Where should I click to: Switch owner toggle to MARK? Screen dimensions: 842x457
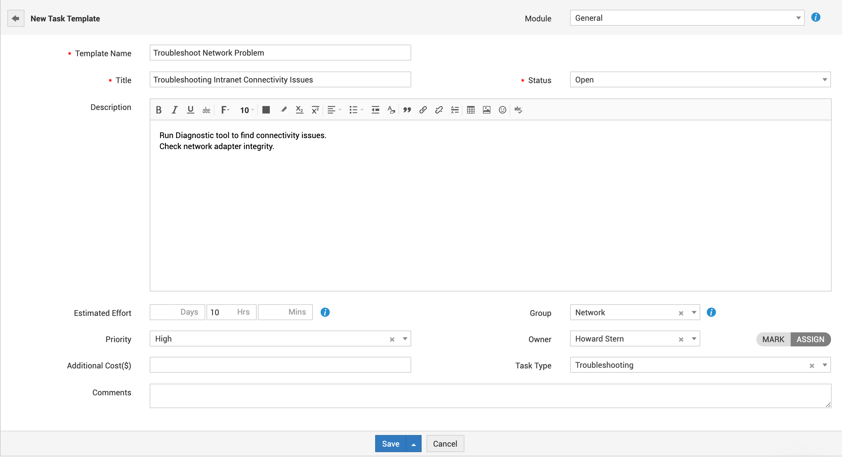(773, 339)
